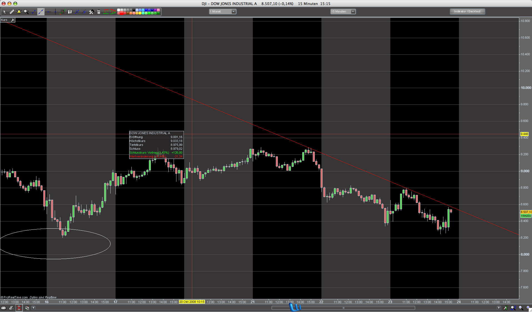Screen dimensions: 532x312
Task: Click the Tiefstkurs value 8.975,99
Action: tap(176, 145)
